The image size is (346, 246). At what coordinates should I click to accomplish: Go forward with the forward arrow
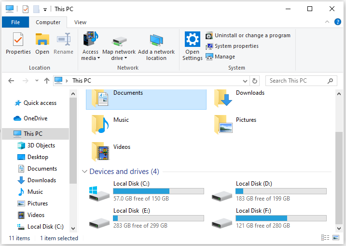[x=26, y=81]
